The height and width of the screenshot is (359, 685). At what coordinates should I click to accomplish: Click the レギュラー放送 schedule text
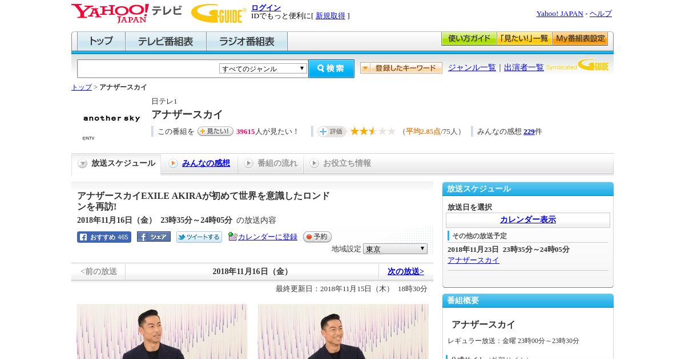[513, 341]
